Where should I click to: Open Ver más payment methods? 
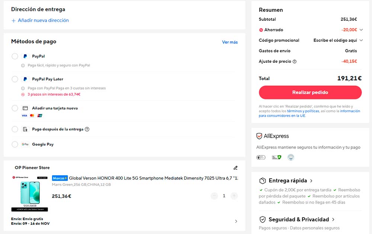[230, 42]
